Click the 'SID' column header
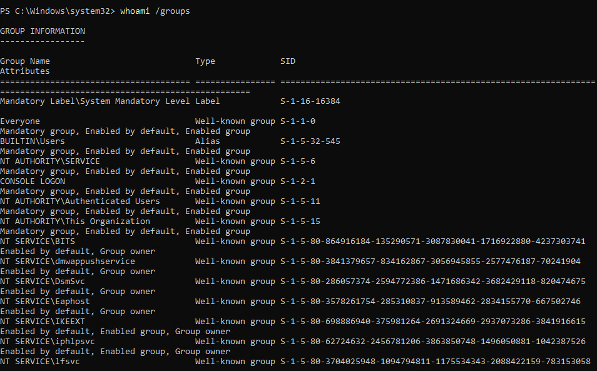The image size is (597, 371). 288,61
